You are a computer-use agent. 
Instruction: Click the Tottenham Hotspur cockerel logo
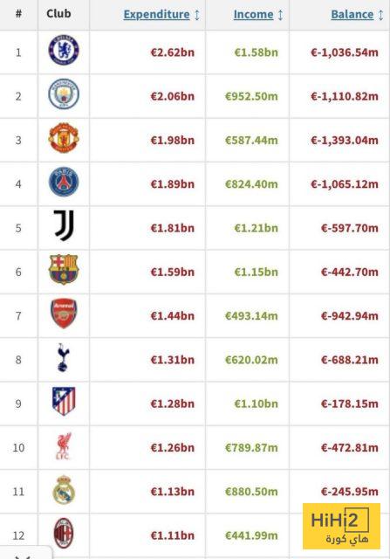[x=64, y=357]
